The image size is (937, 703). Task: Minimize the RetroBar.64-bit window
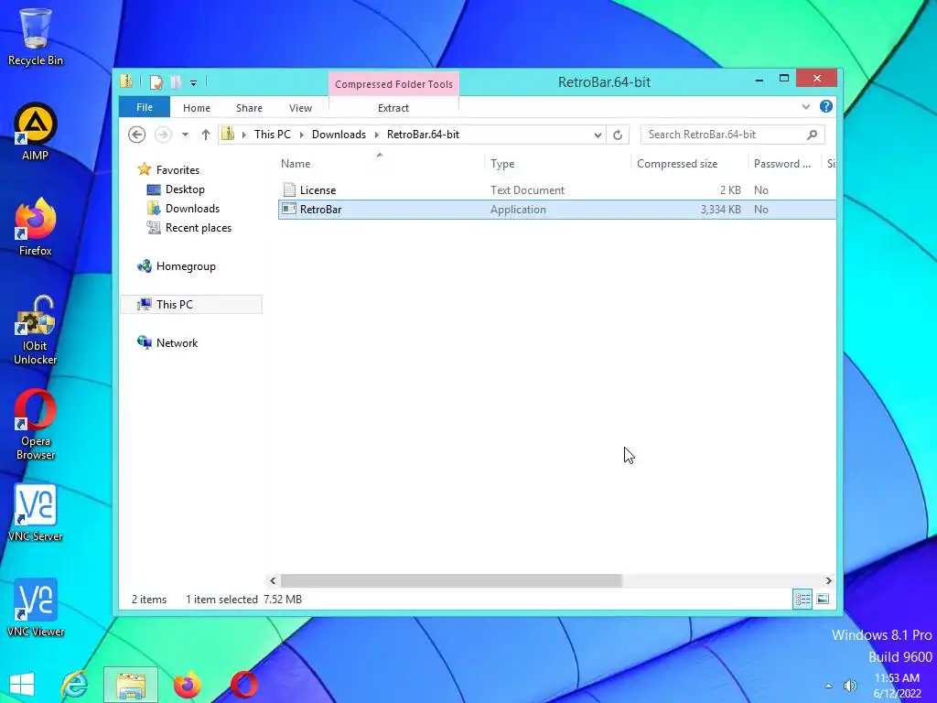pyautogui.click(x=759, y=79)
